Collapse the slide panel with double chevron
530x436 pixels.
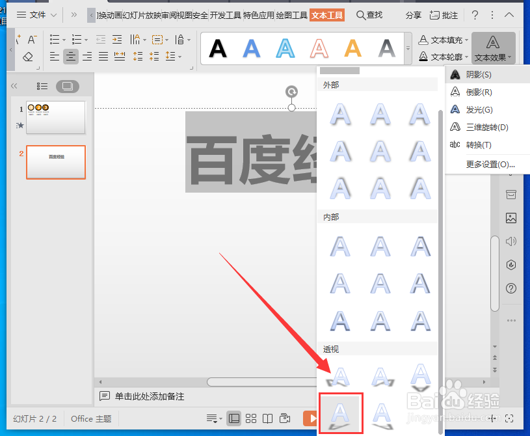[x=14, y=86]
